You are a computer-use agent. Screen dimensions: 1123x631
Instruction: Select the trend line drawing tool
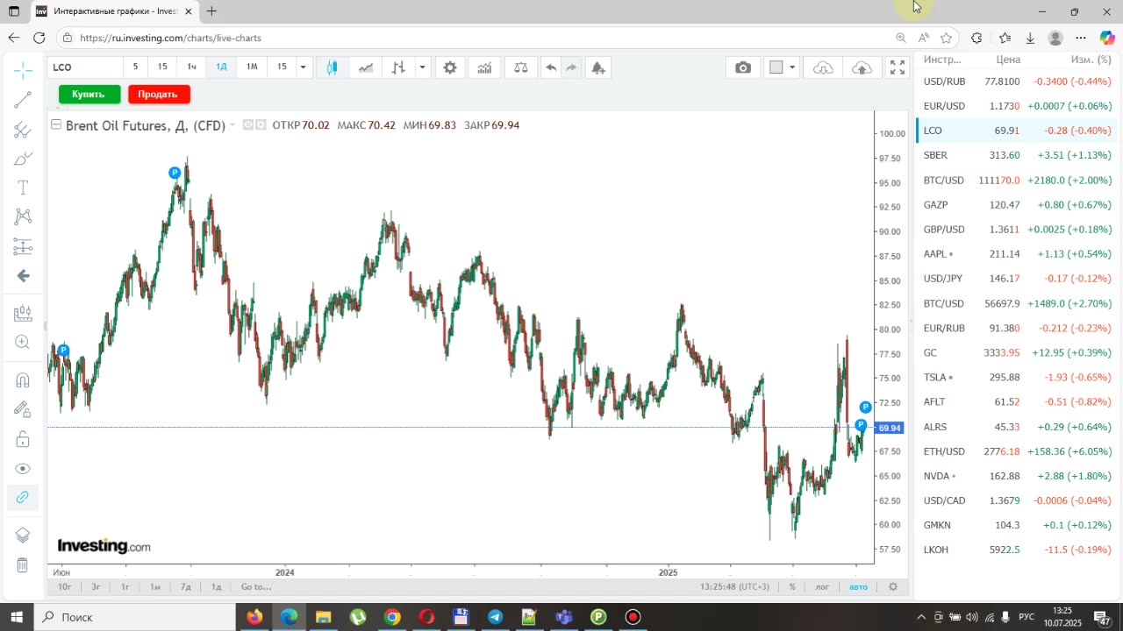click(23, 100)
